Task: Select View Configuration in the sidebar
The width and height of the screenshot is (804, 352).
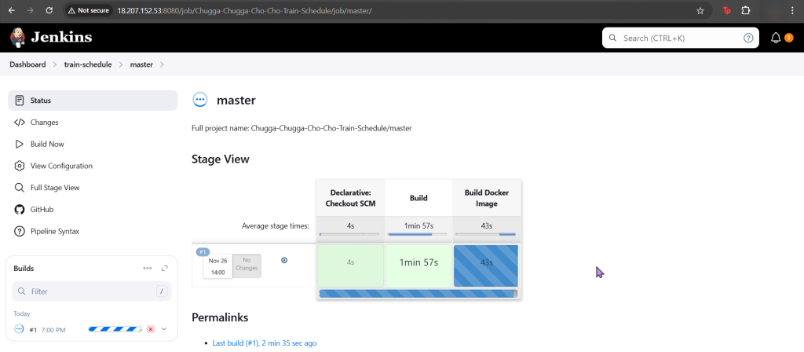Action: 61,166
